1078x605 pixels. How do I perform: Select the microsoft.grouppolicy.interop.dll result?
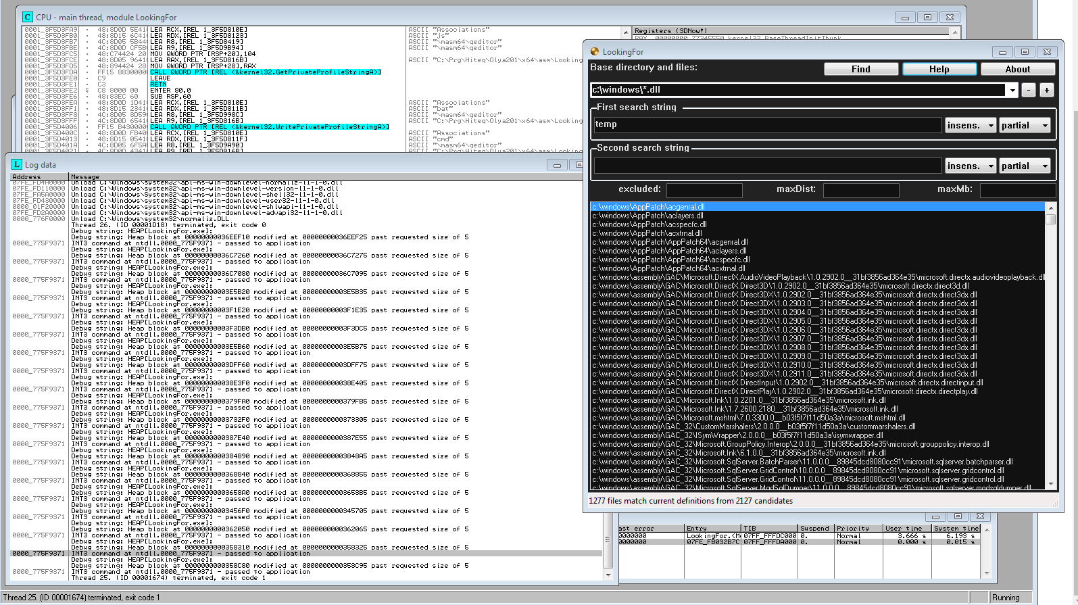pos(817,444)
